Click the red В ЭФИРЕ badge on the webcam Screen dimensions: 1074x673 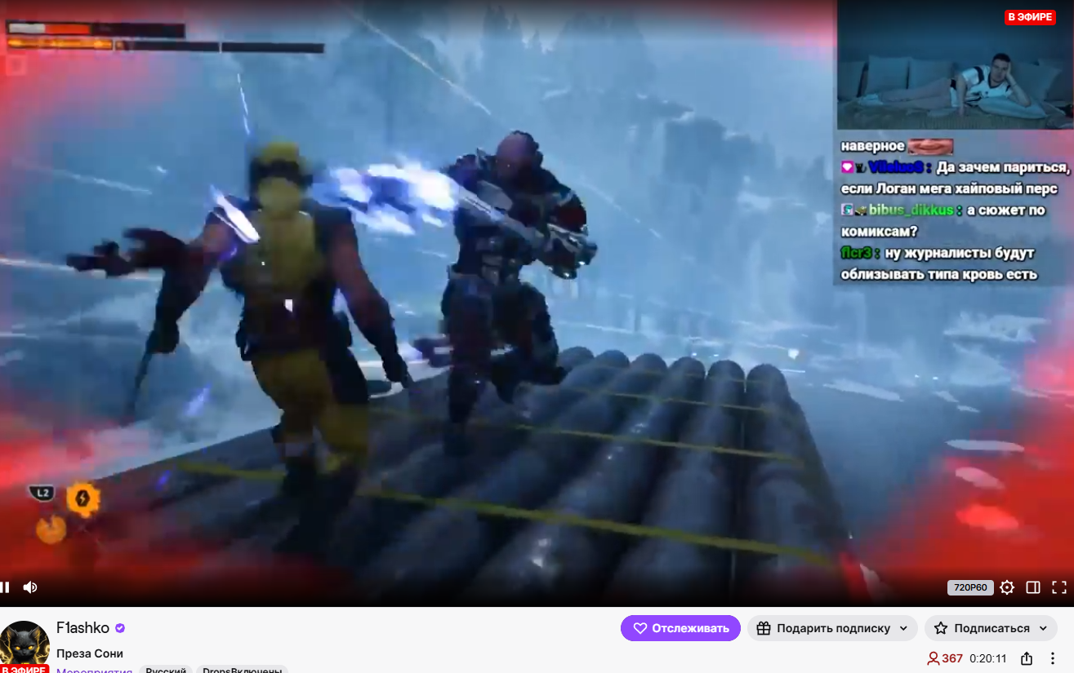tap(1030, 17)
